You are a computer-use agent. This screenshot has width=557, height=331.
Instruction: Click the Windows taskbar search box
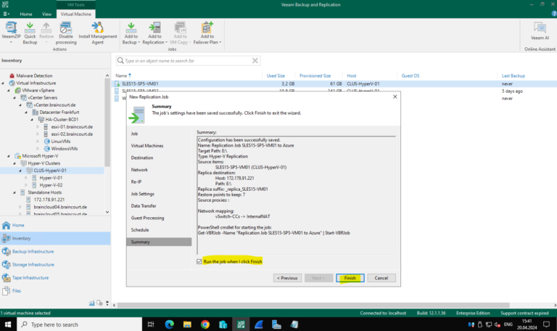tap(79, 324)
